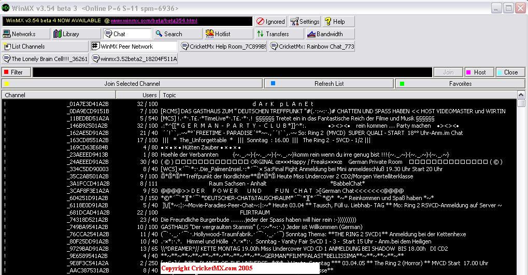Select Hoehle der Verbannten channel row
Viewport: 528px width, 275px height.
[x=259, y=155]
